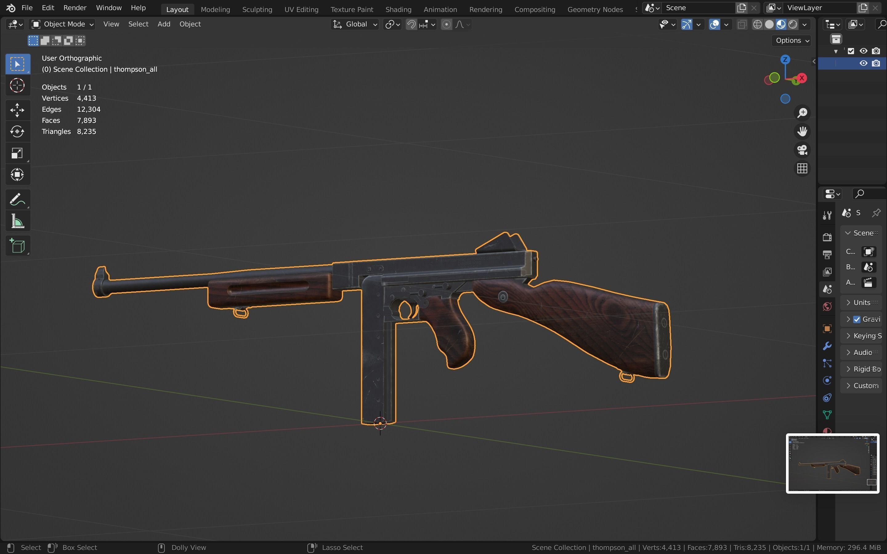Select the Scale tool
The image size is (887, 554).
point(17,153)
